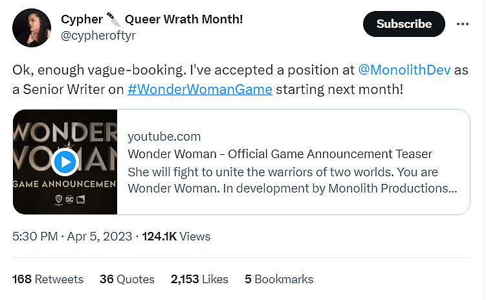Open the Wonder Woman video thumbnail

65,161
